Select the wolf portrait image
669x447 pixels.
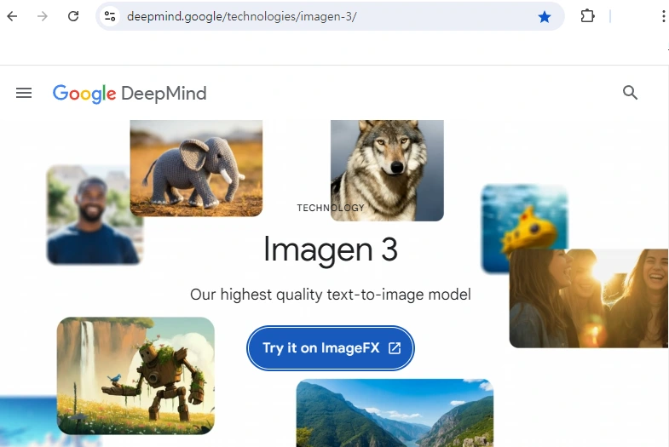[x=387, y=170]
